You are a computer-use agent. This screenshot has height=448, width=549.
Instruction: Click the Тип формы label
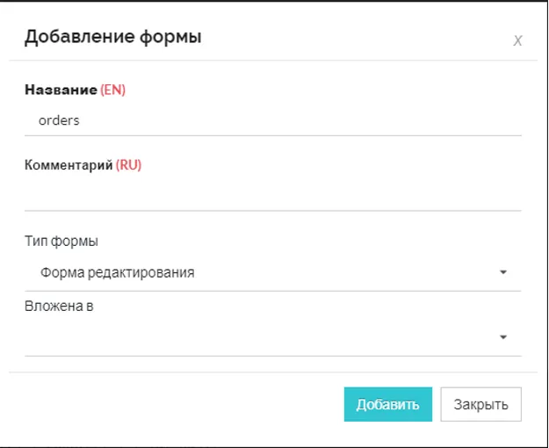tap(61, 242)
